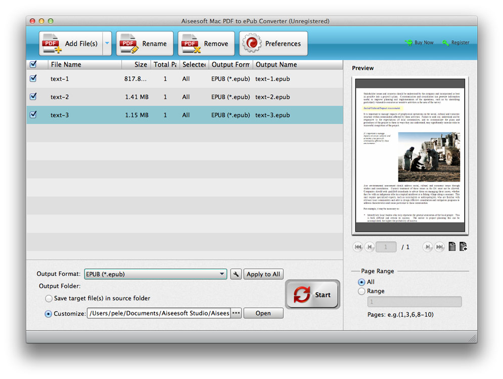Click the output folder path field
The image size is (503, 379).
pyautogui.click(x=159, y=313)
